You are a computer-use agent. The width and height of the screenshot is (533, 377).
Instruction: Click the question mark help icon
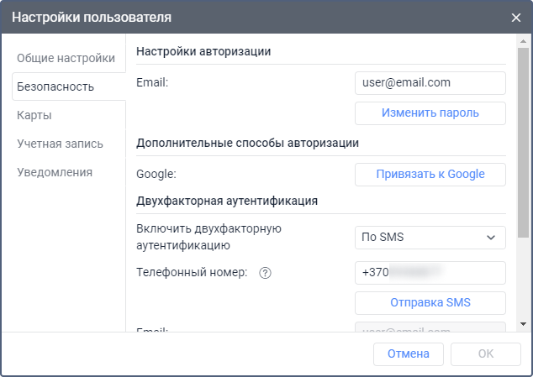point(266,273)
